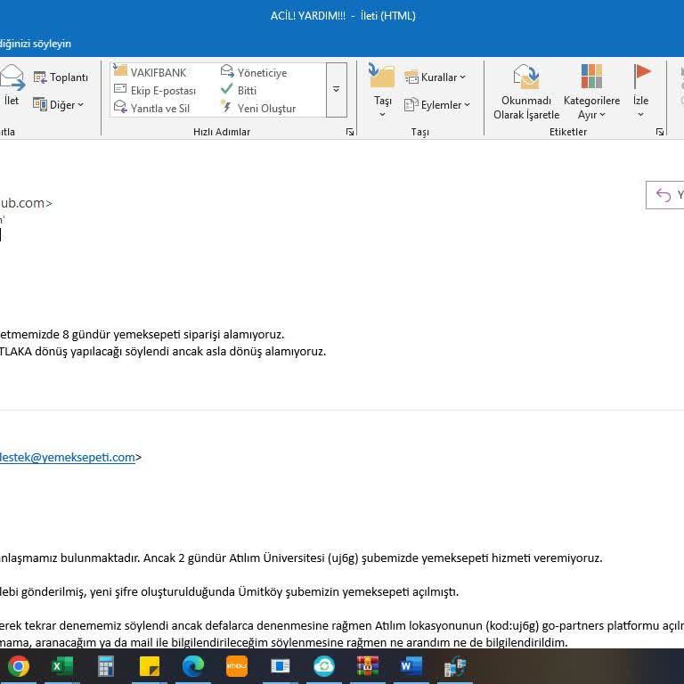The height and width of the screenshot is (684, 684).
Task: Click Okunmadı Olarak İşaretle
Action: 526,92
